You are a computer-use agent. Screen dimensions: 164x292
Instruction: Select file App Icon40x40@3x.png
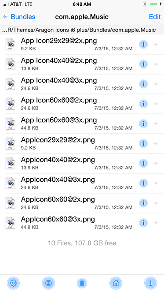(x=82, y=84)
